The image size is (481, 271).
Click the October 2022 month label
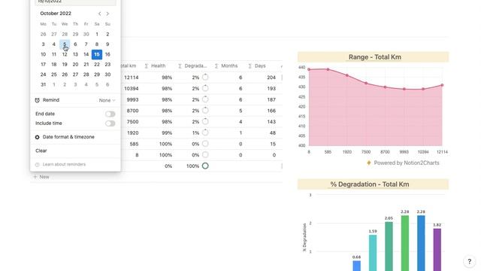point(56,14)
